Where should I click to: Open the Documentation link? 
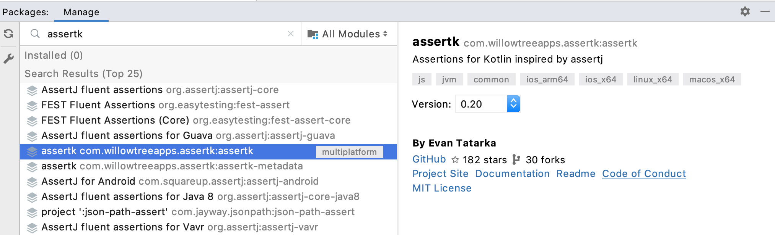512,174
